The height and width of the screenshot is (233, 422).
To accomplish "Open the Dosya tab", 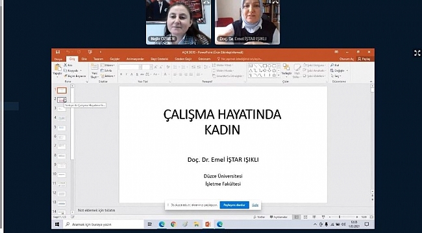I will coord(58,59).
